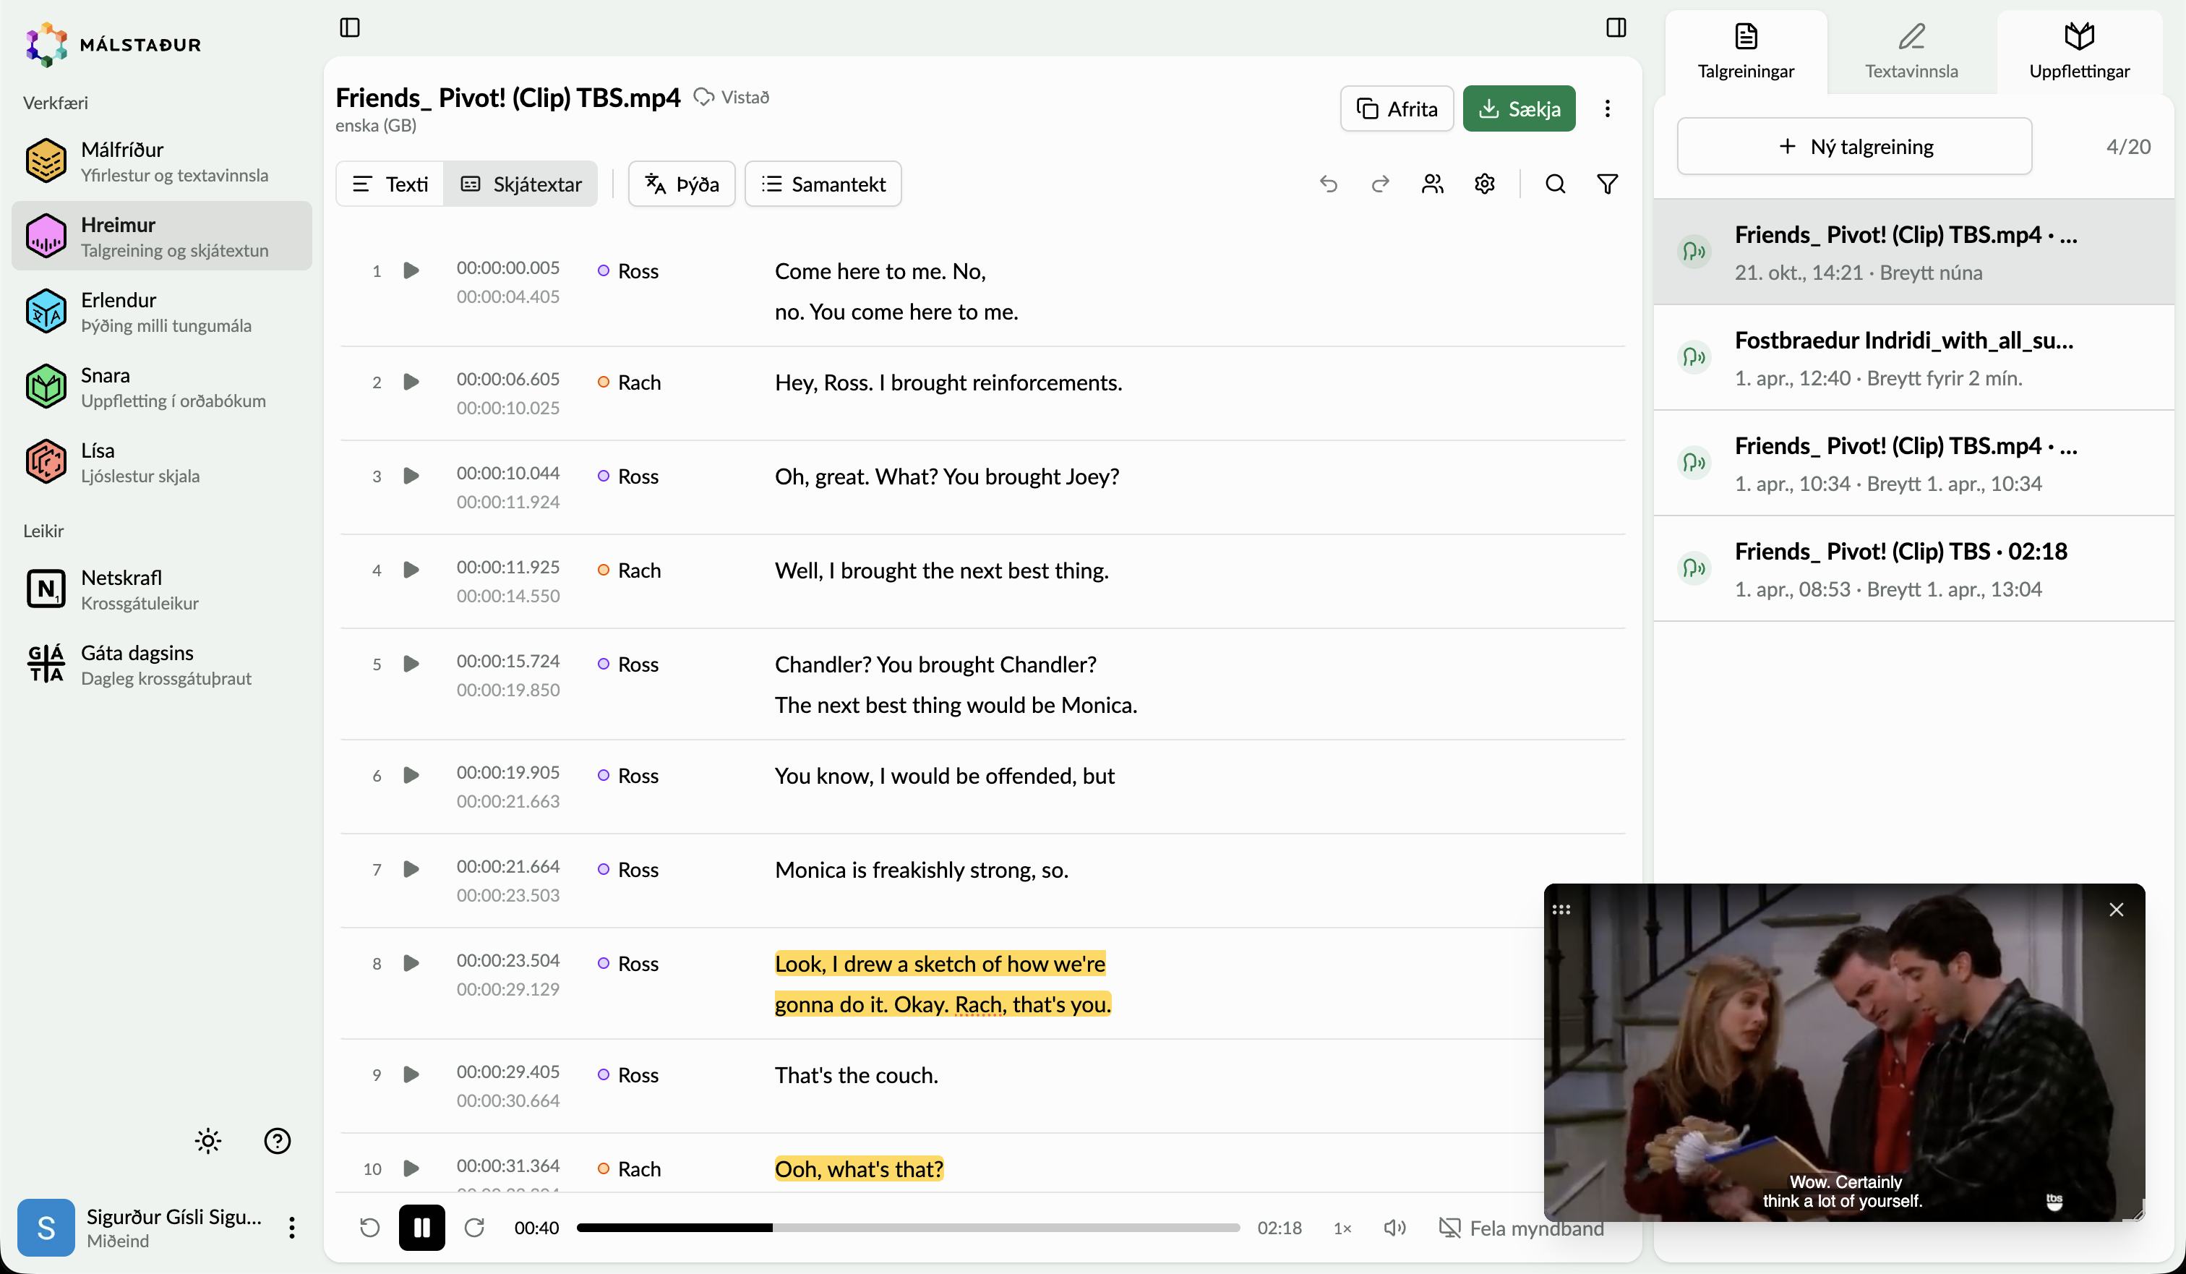Seek in the playback progress bar

pos(908,1227)
